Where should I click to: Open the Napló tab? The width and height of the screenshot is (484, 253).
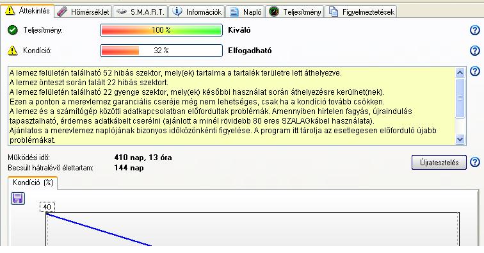245,12
